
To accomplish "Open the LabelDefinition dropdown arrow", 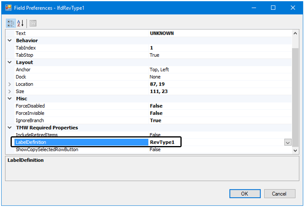I will click(288, 143).
